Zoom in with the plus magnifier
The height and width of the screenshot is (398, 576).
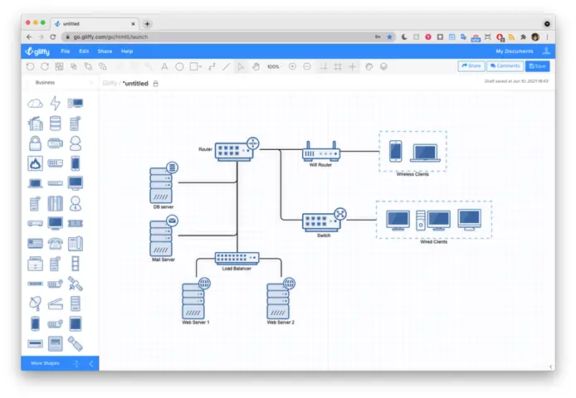point(292,66)
